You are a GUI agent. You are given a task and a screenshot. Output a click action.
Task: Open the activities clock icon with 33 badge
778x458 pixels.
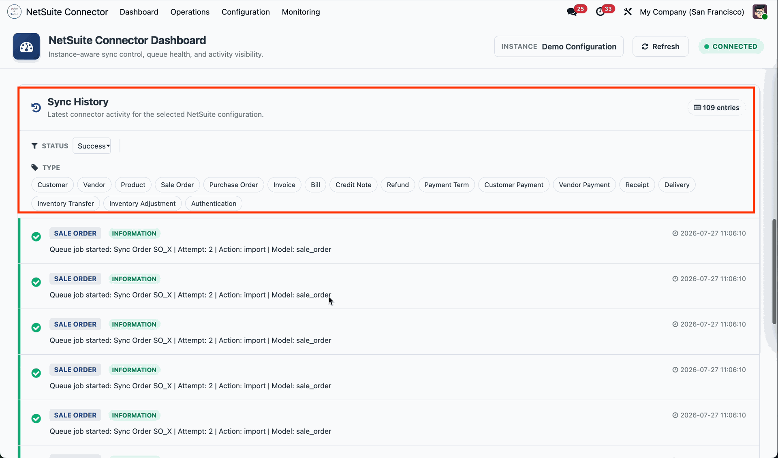600,12
